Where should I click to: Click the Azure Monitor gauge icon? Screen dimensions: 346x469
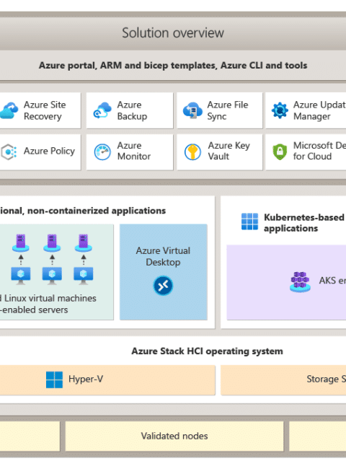click(x=102, y=152)
